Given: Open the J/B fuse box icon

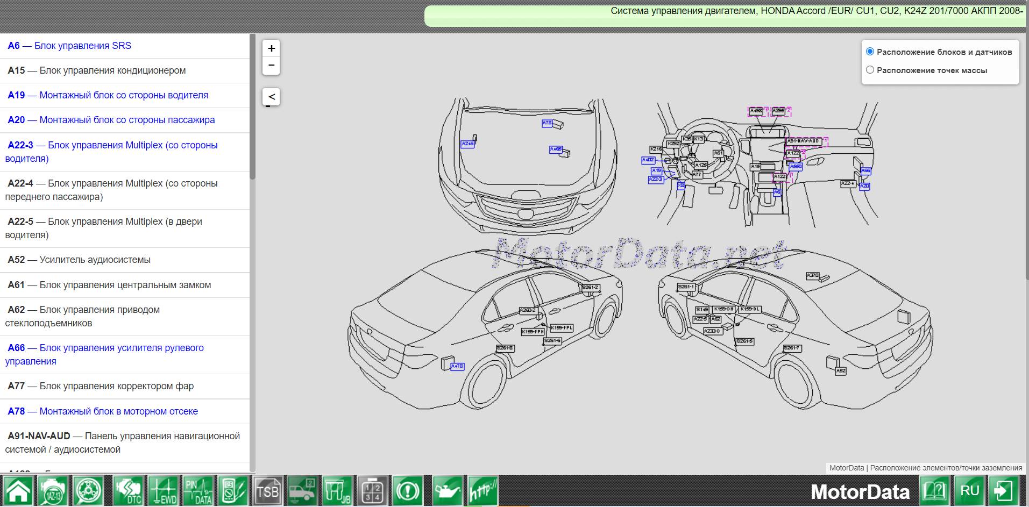Looking at the screenshot, I should coord(337,491).
